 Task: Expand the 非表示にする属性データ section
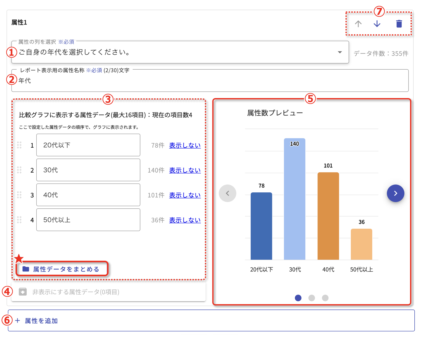[x=76, y=292]
